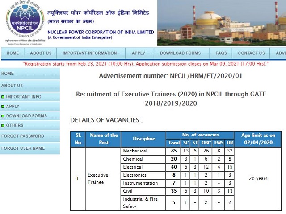The width and height of the screenshot is (286, 214).
Task: Click the Total column header
Action: [x=174, y=143]
